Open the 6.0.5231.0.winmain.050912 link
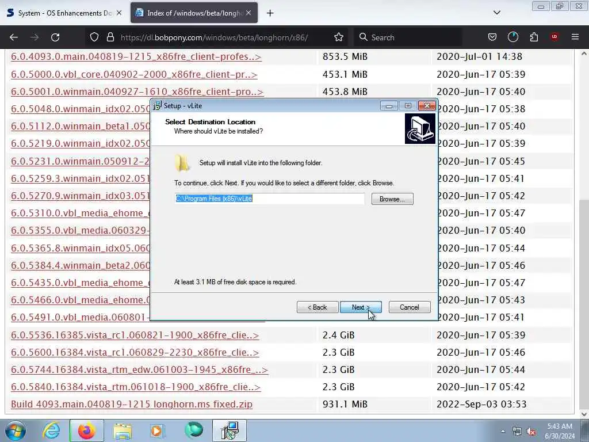 pyautogui.click(x=81, y=161)
